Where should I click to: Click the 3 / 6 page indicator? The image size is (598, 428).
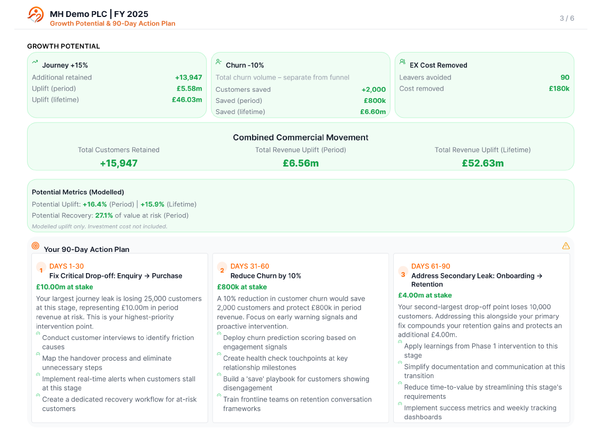click(567, 19)
